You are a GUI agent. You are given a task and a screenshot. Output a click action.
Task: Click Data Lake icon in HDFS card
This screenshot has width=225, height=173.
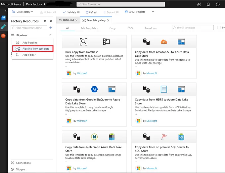(x=181, y=89)
